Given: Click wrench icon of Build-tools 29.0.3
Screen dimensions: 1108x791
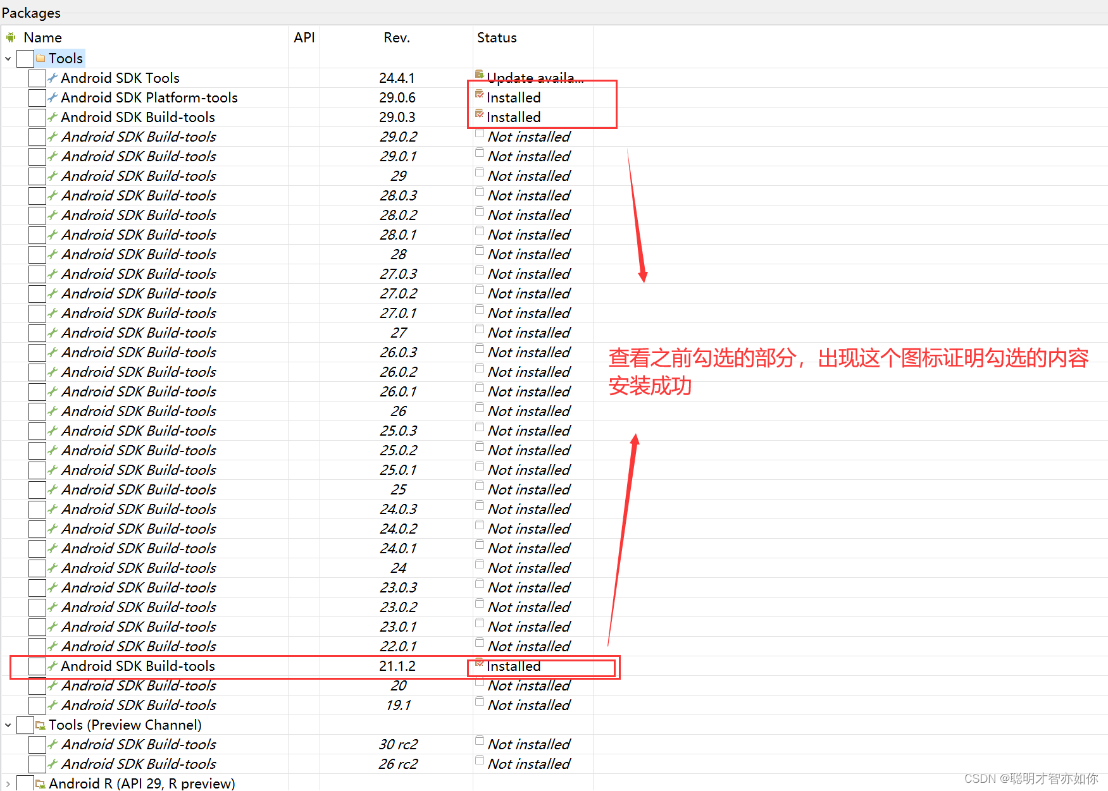Looking at the screenshot, I should click(x=53, y=117).
